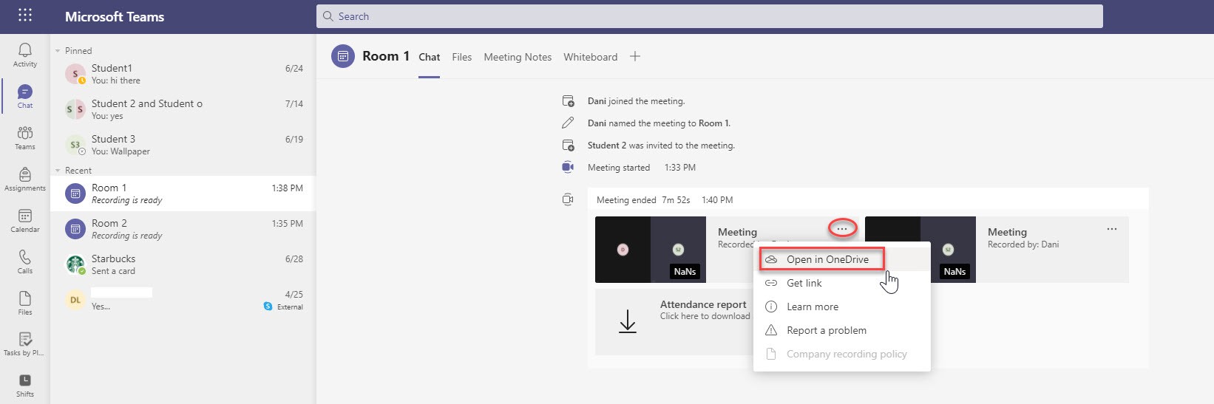This screenshot has width=1214, height=404.
Task: Add a tab with plus icon
Action: click(635, 56)
